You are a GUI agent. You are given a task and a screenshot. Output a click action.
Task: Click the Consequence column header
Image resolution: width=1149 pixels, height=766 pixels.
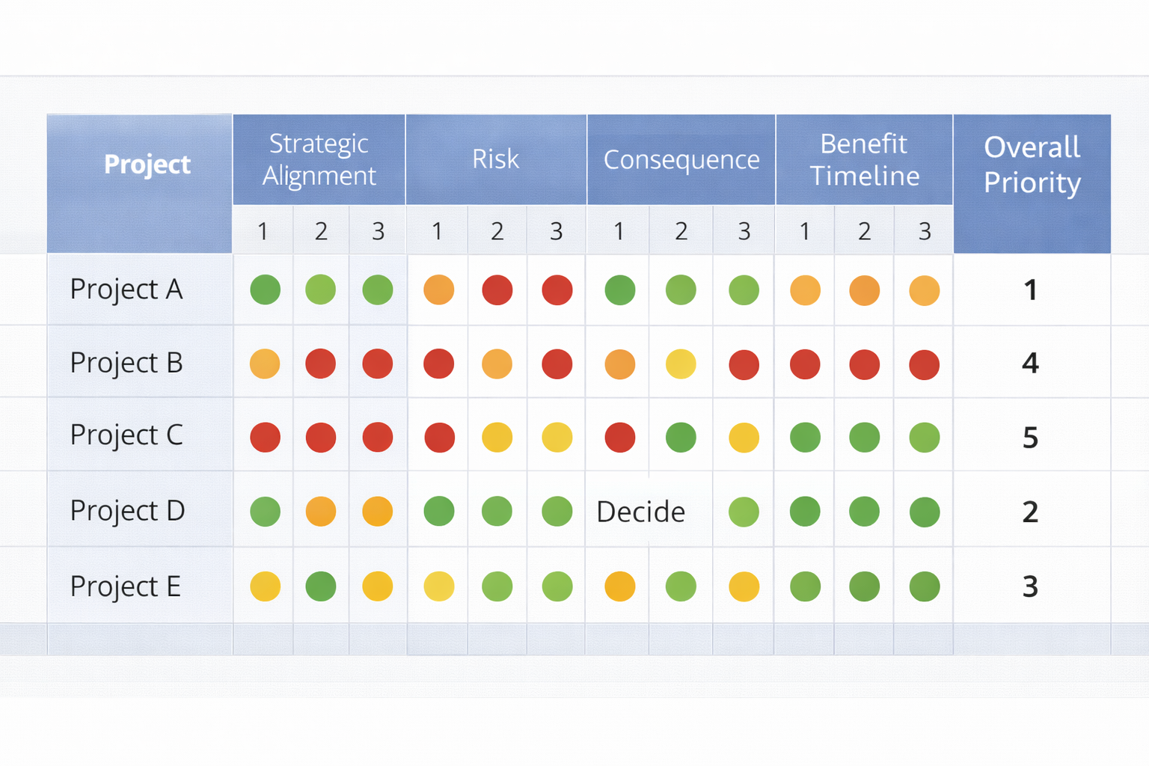point(681,160)
